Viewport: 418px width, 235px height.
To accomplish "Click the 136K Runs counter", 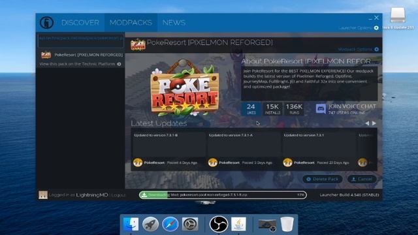I will pos(294,109).
